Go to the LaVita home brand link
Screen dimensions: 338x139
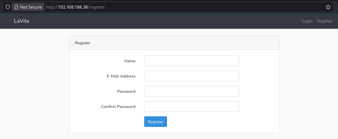pyautogui.click(x=22, y=21)
